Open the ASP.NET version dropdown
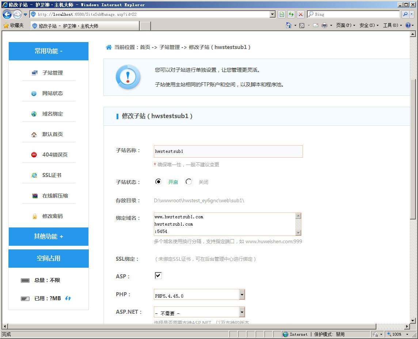 [242, 312]
